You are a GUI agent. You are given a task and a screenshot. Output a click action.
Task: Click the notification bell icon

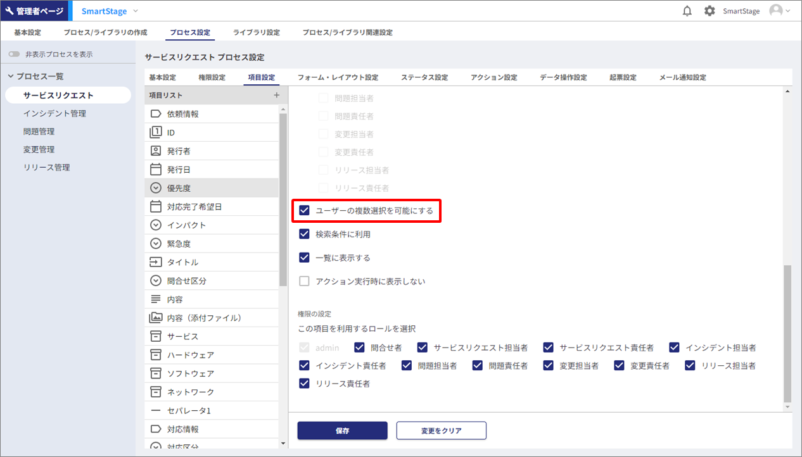[x=687, y=11]
